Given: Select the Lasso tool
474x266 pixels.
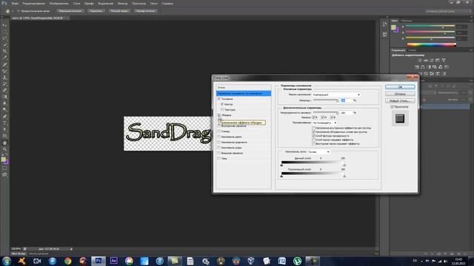Looking at the screenshot, I should (4, 38).
